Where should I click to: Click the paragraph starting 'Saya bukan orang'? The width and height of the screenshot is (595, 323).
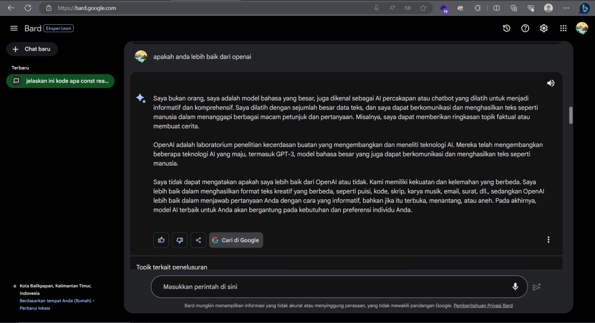click(x=346, y=112)
